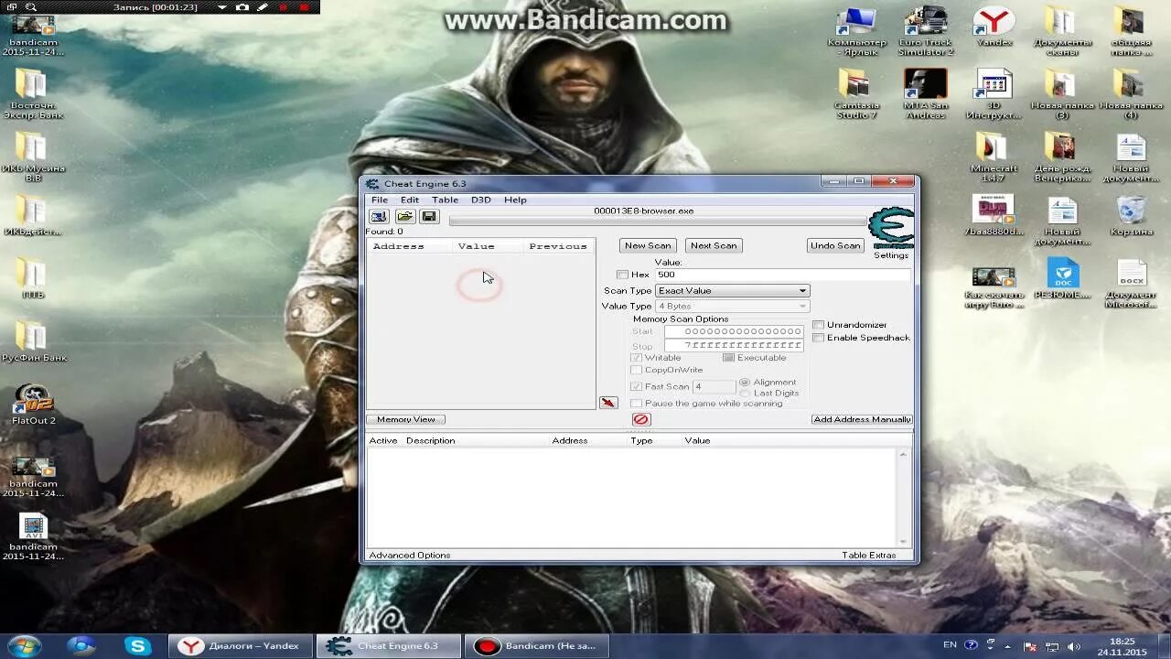Open the Help menu
The height and width of the screenshot is (659, 1171).
(515, 200)
